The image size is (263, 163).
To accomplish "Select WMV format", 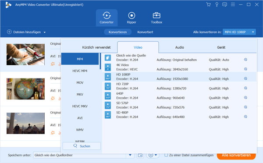I will coord(80,130).
